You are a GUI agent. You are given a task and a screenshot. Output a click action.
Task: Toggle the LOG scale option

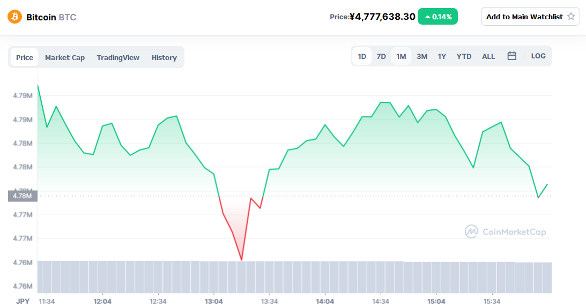click(x=538, y=56)
